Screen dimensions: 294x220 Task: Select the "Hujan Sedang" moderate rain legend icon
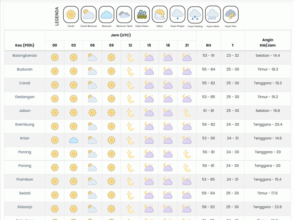pyautogui.click(x=195, y=14)
